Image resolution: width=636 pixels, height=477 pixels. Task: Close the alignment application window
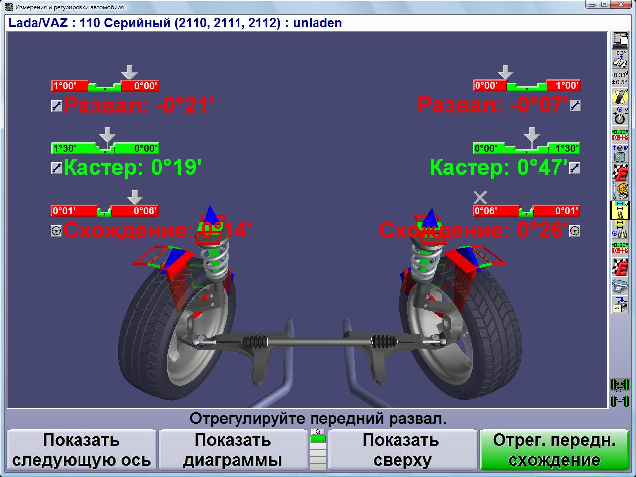click(620, 5)
